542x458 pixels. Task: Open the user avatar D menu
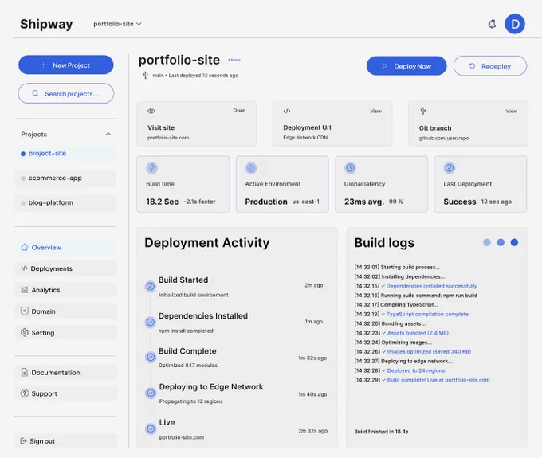click(x=515, y=24)
